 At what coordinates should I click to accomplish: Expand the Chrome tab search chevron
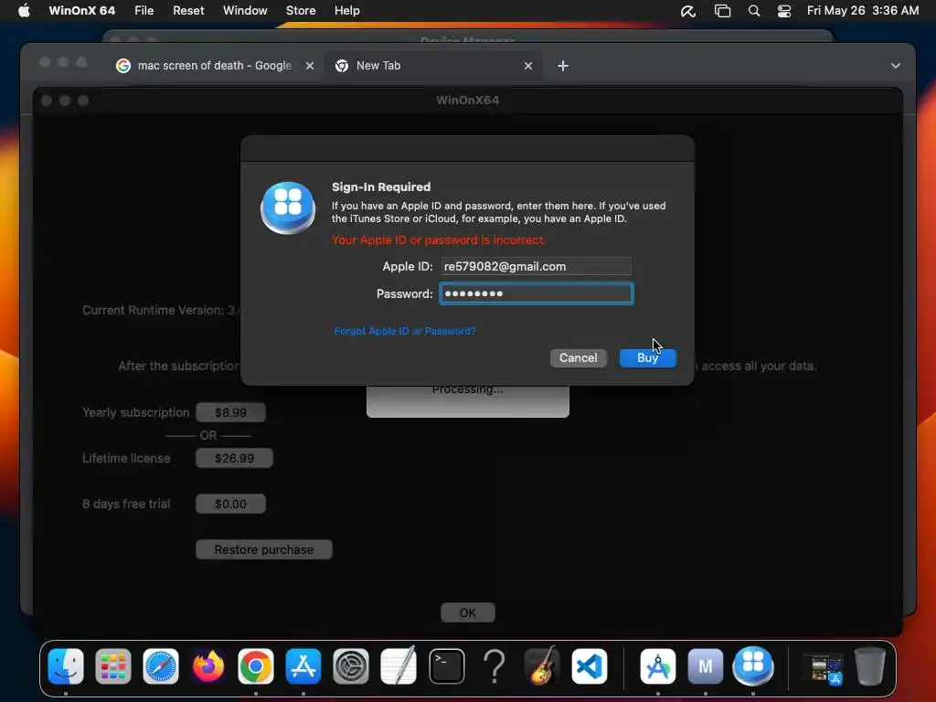point(896,66)
